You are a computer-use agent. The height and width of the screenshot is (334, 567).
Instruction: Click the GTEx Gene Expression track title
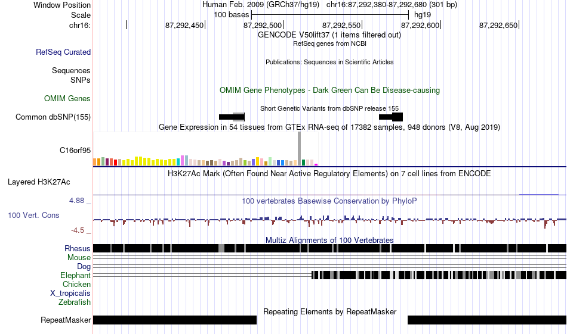[x=329, y=127]
